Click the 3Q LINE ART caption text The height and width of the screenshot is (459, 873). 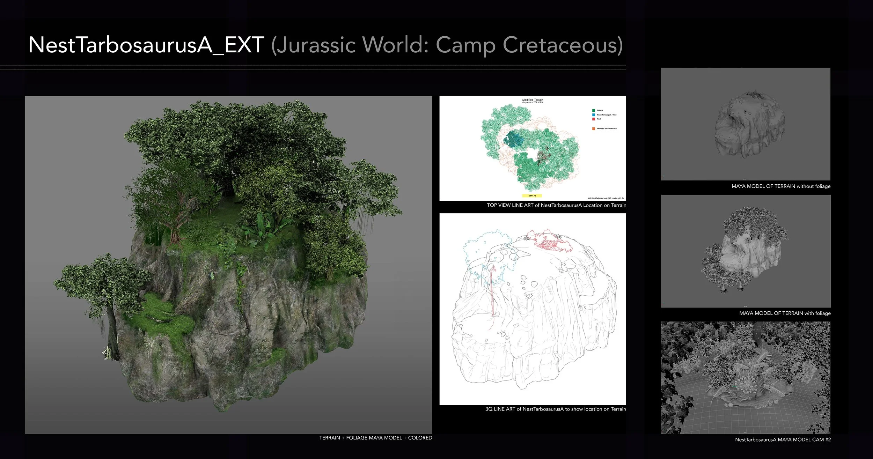click(x=555, y=409)
